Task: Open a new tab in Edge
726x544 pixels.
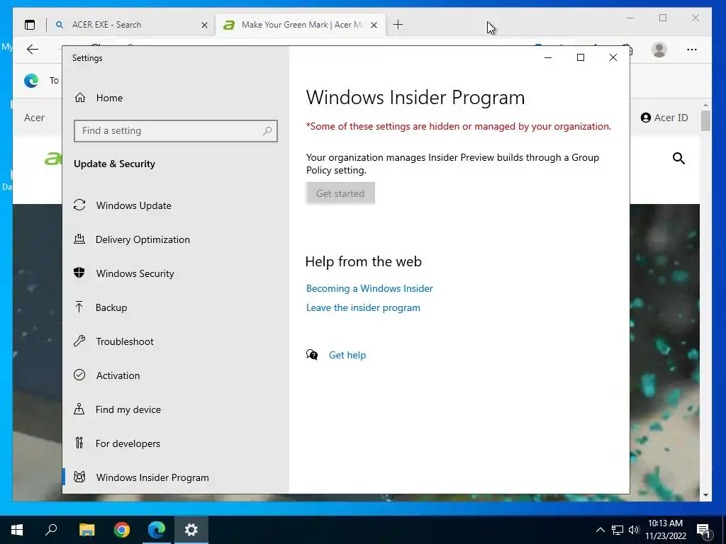Action: pos(398,25)
